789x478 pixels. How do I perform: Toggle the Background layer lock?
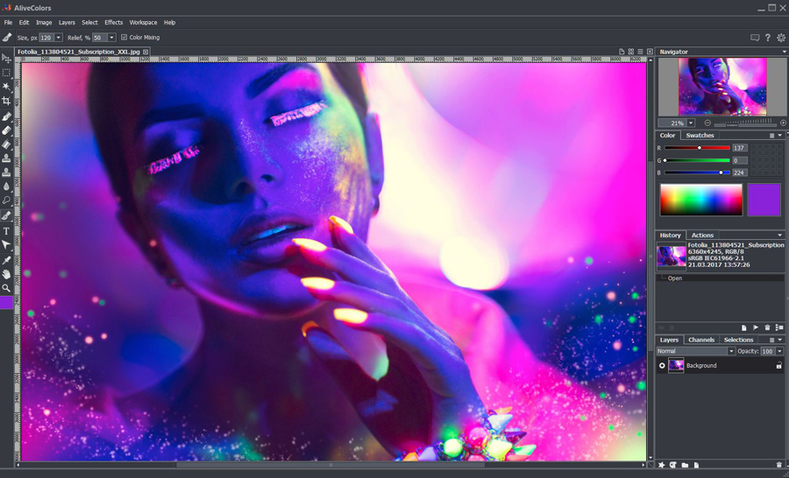pyautogui.click(x=779, y=366)
